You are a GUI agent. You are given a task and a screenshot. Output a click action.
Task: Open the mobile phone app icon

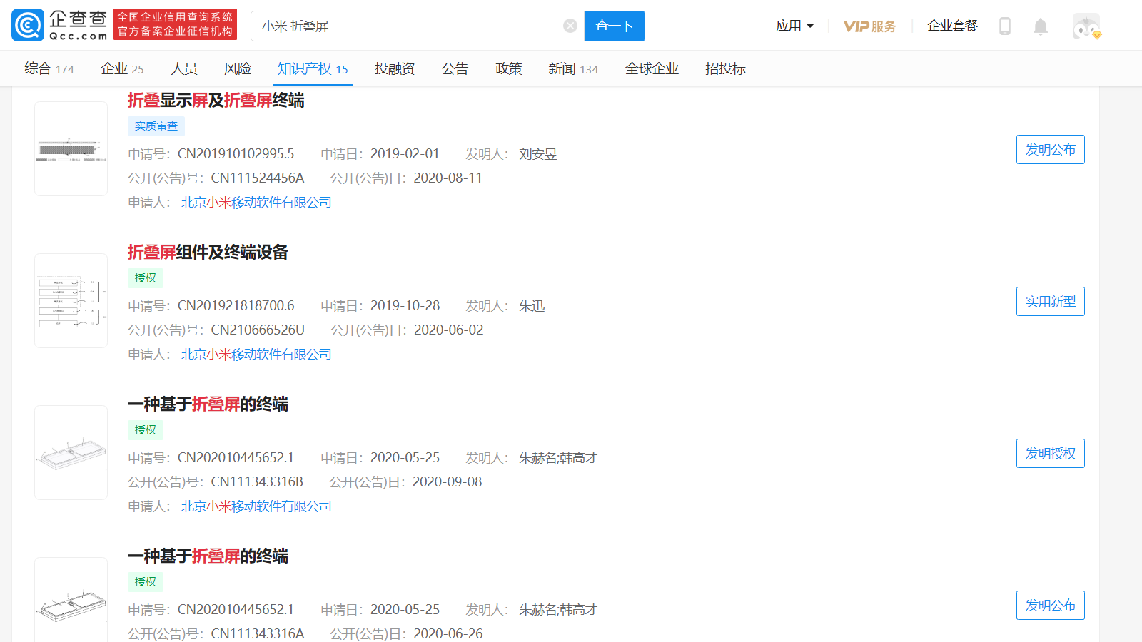(1005, 26)
